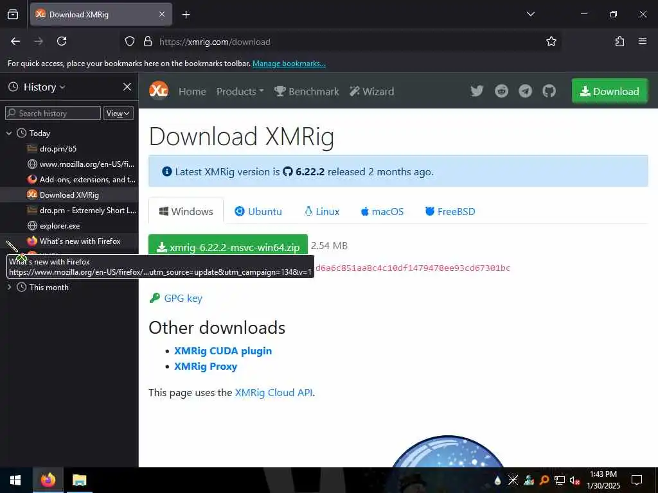The width and height of the screenshot is (658, 493).
Task: Open the Products dropdown menu
Action: tap(240, 91)
